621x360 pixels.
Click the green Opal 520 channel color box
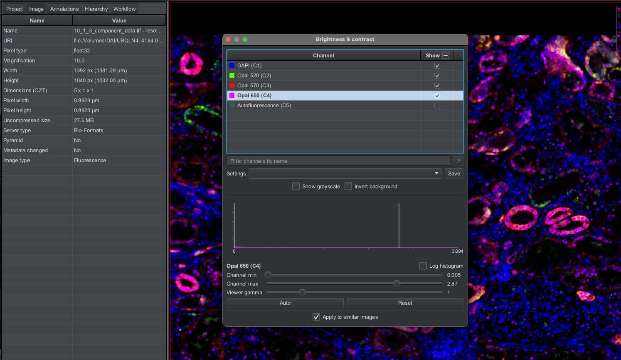232,75
